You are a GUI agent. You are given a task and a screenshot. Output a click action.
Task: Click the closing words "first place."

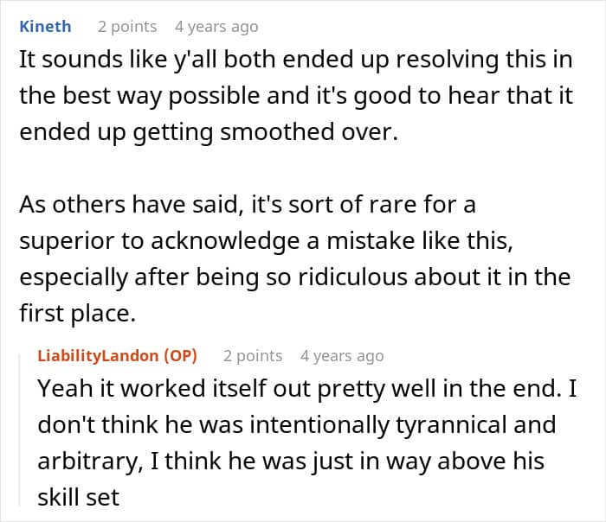click(x=77, y=313)
